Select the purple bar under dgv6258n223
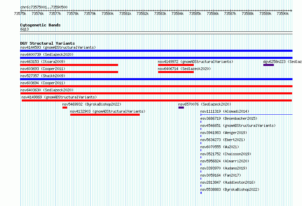Viewport: 302px width, 206px height. pyautogui.click(x=268, y=65)
